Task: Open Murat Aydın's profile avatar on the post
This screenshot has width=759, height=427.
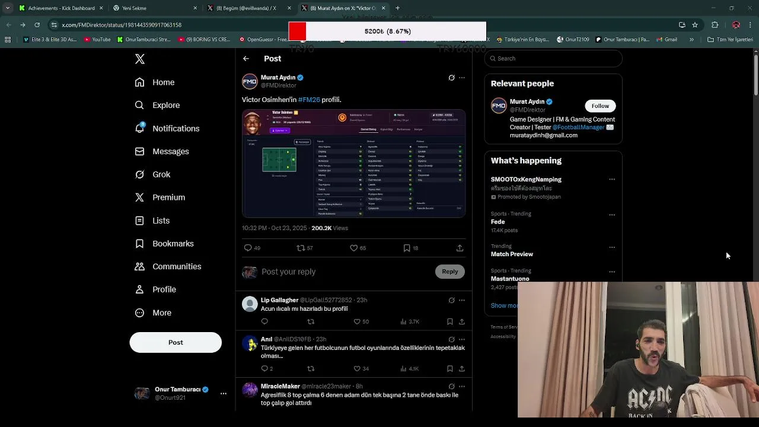Action: click(x=250, y=81)
